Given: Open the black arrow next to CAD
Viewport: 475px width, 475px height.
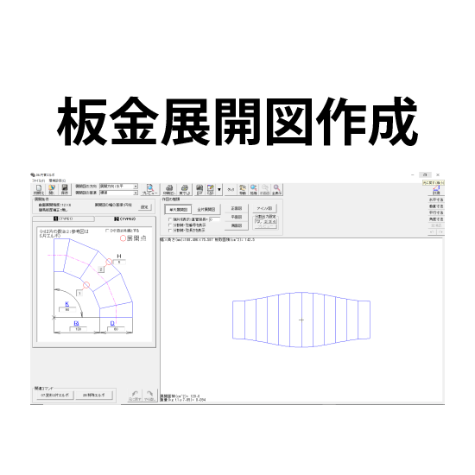Looking at the screenshot, I should pos(219,190).
